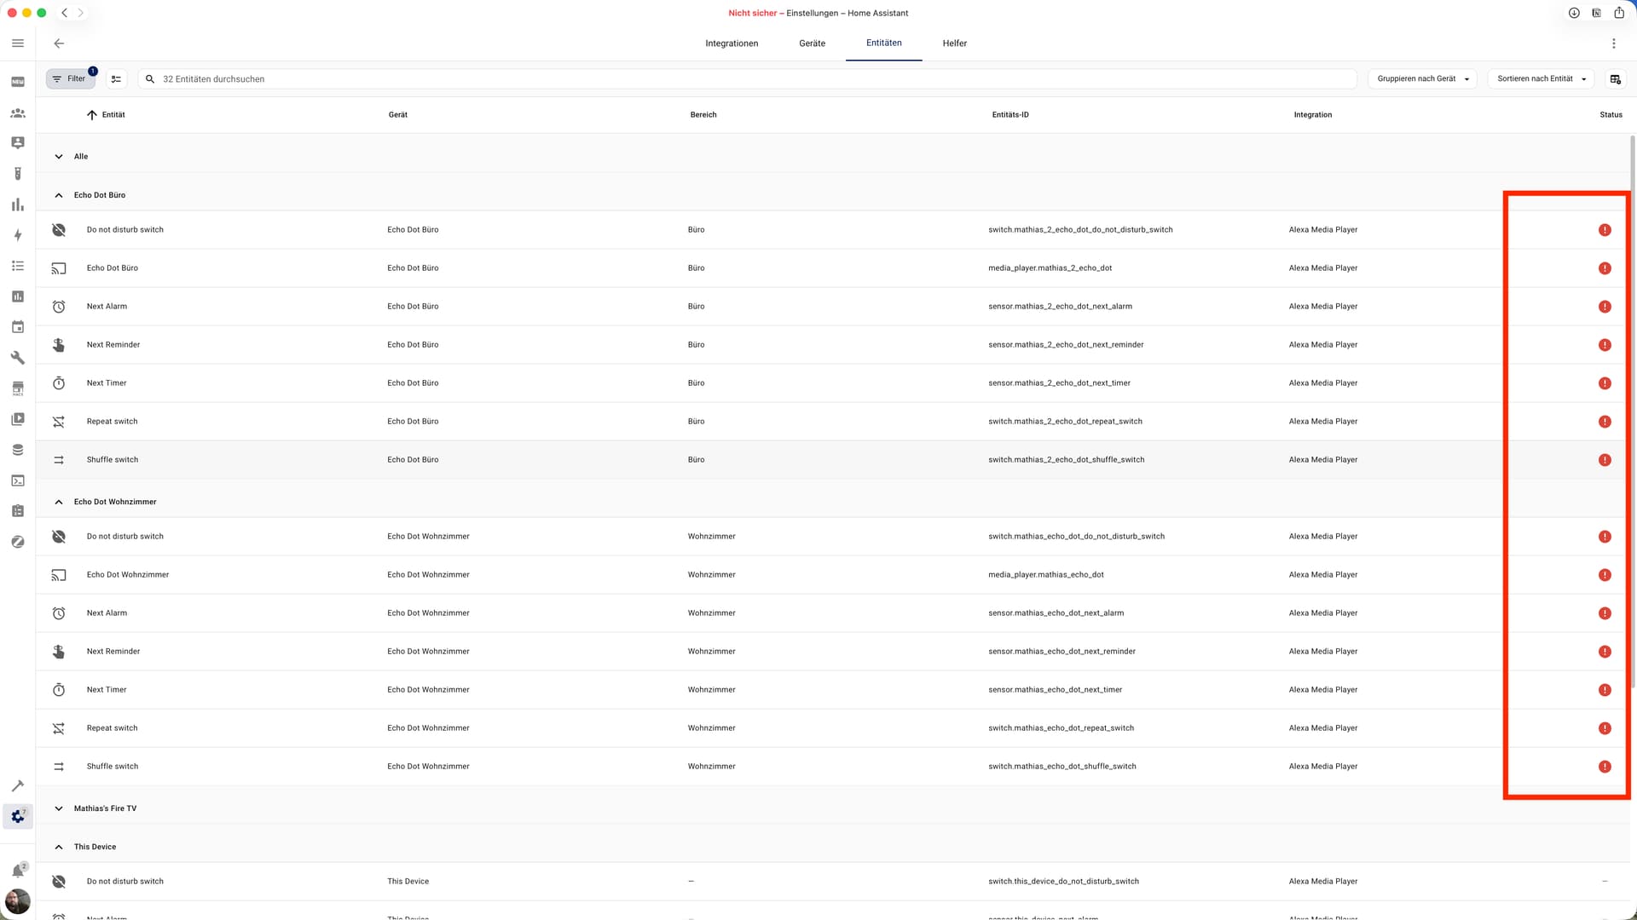Open the sidebar hamburger menu
The height and width of the screenshot is (920, 1637).
(18, 43)
